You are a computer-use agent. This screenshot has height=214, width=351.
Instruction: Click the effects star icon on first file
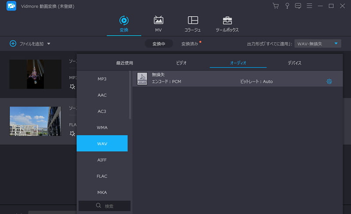pyautogui.click(x=72, y=87)
